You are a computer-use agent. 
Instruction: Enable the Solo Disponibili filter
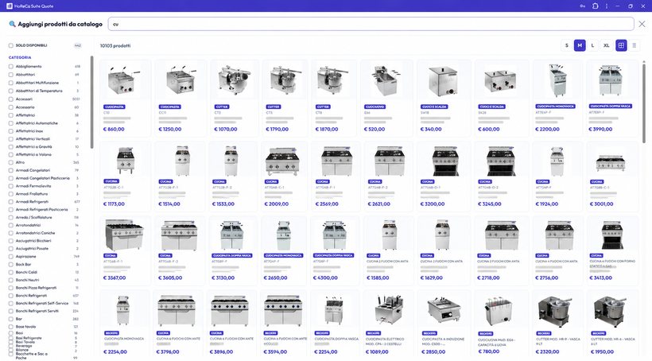click(x=11, y=45)
